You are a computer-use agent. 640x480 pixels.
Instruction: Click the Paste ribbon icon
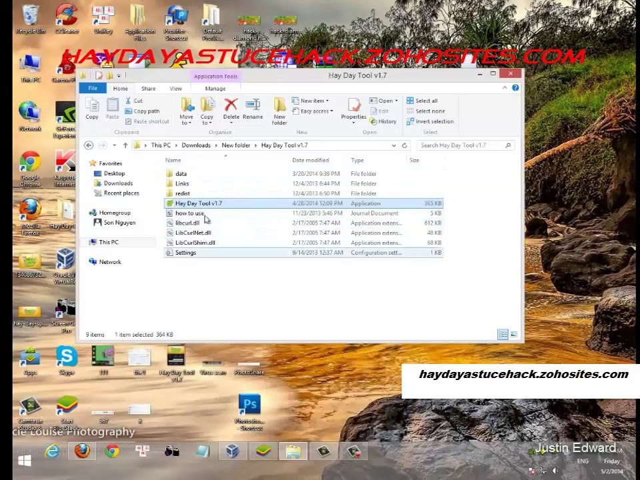click(112, 109)
